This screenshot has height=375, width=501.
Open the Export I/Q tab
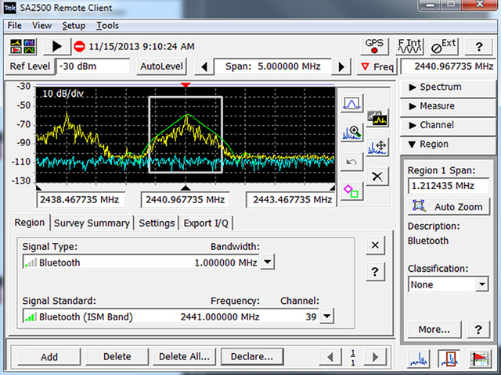pyautogui.click(x=206, y=223)
